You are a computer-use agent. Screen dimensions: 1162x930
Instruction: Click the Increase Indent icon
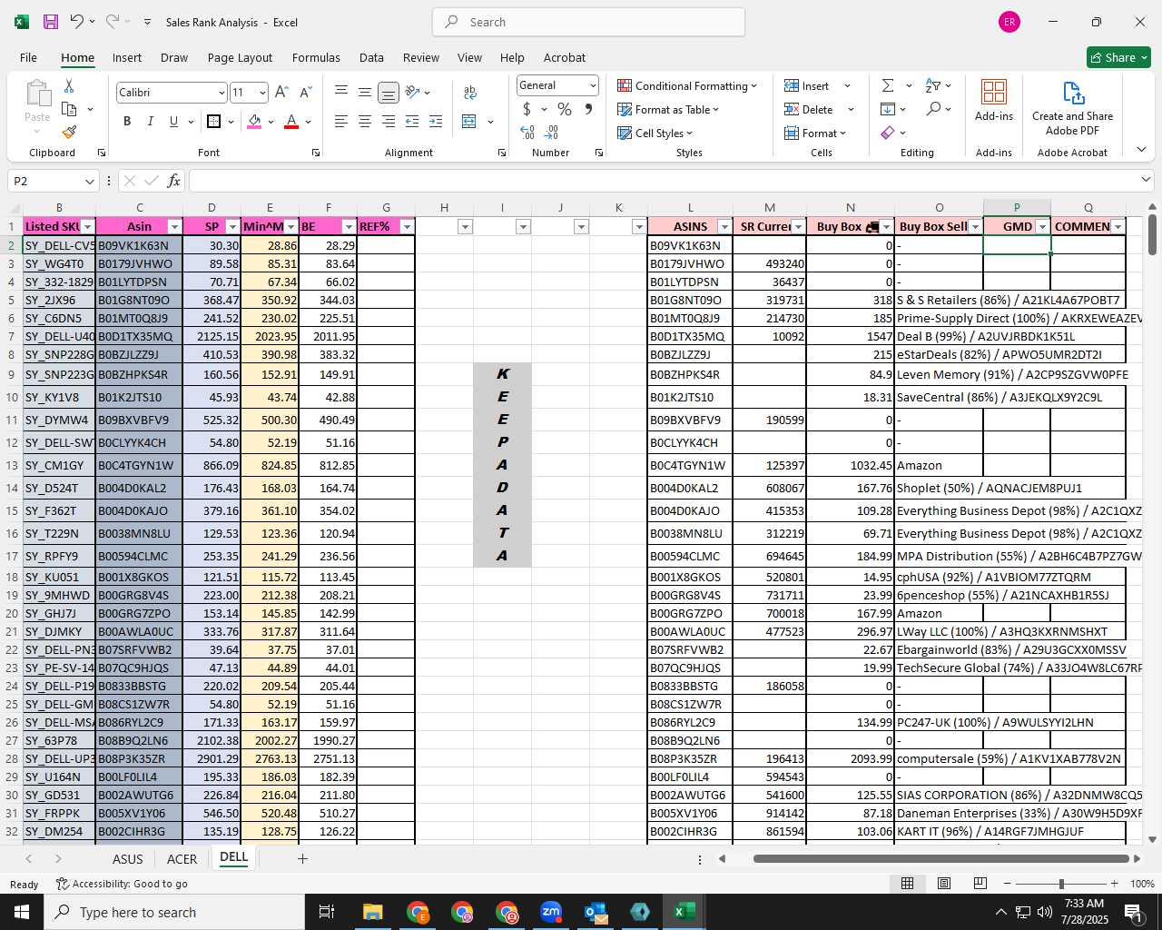(x=436, y=122)
